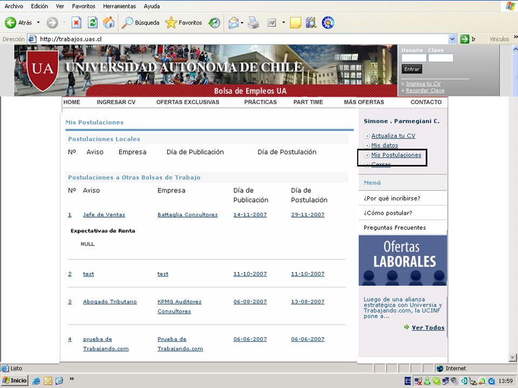The height and width of the screenshot is (388, 518).
Task: Click the forward navigation arrow icon
Action: [52, 23]
